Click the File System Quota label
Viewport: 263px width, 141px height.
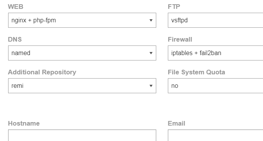tap(196, 72)
